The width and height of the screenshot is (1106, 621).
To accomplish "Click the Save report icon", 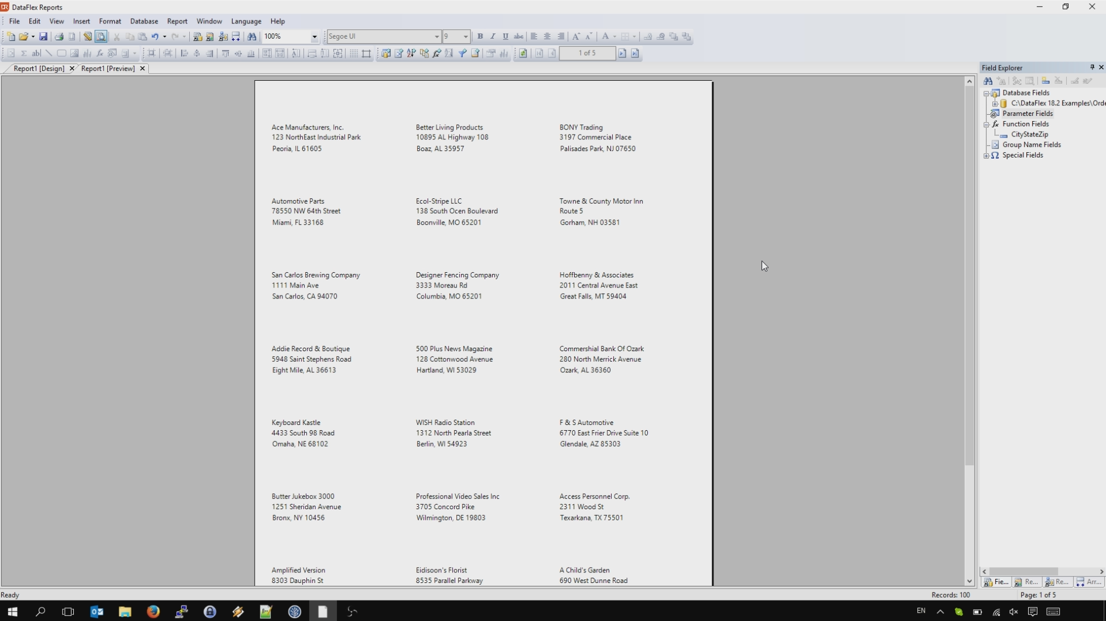I will point(43,36).
